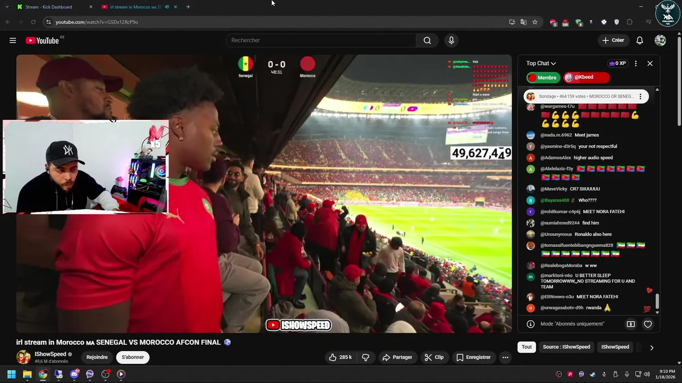Click the install app icon in address bar
Viewport: 682px width, 383px height.
click(x=512, y=22)
